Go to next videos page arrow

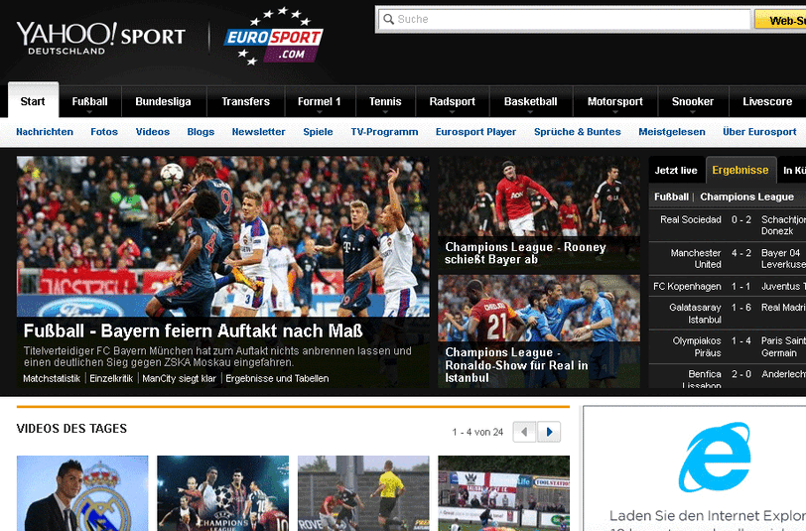549,432
